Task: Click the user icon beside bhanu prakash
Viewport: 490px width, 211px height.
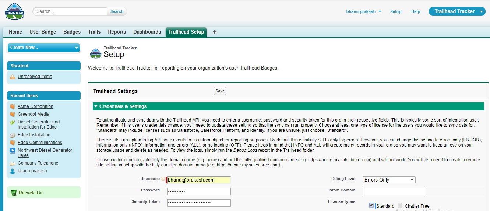Action: [x=13, y=171]
